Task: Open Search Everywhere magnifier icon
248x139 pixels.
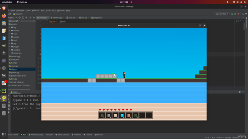Action: point(243,14)
